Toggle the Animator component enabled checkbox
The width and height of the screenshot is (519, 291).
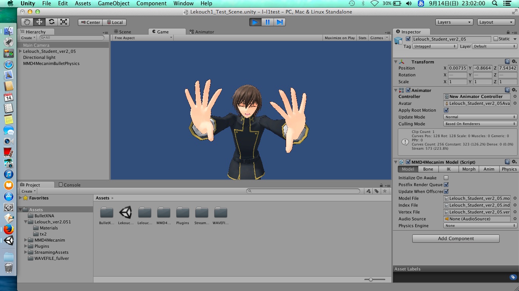pos(408,90)
